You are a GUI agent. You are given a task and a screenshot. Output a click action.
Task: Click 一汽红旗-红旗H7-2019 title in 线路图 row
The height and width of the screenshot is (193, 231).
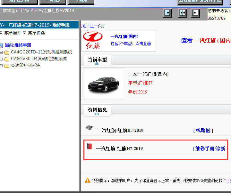tap(120, 130)
